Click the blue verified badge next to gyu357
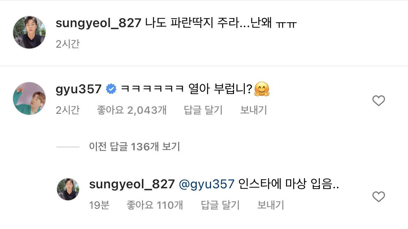 111,89
